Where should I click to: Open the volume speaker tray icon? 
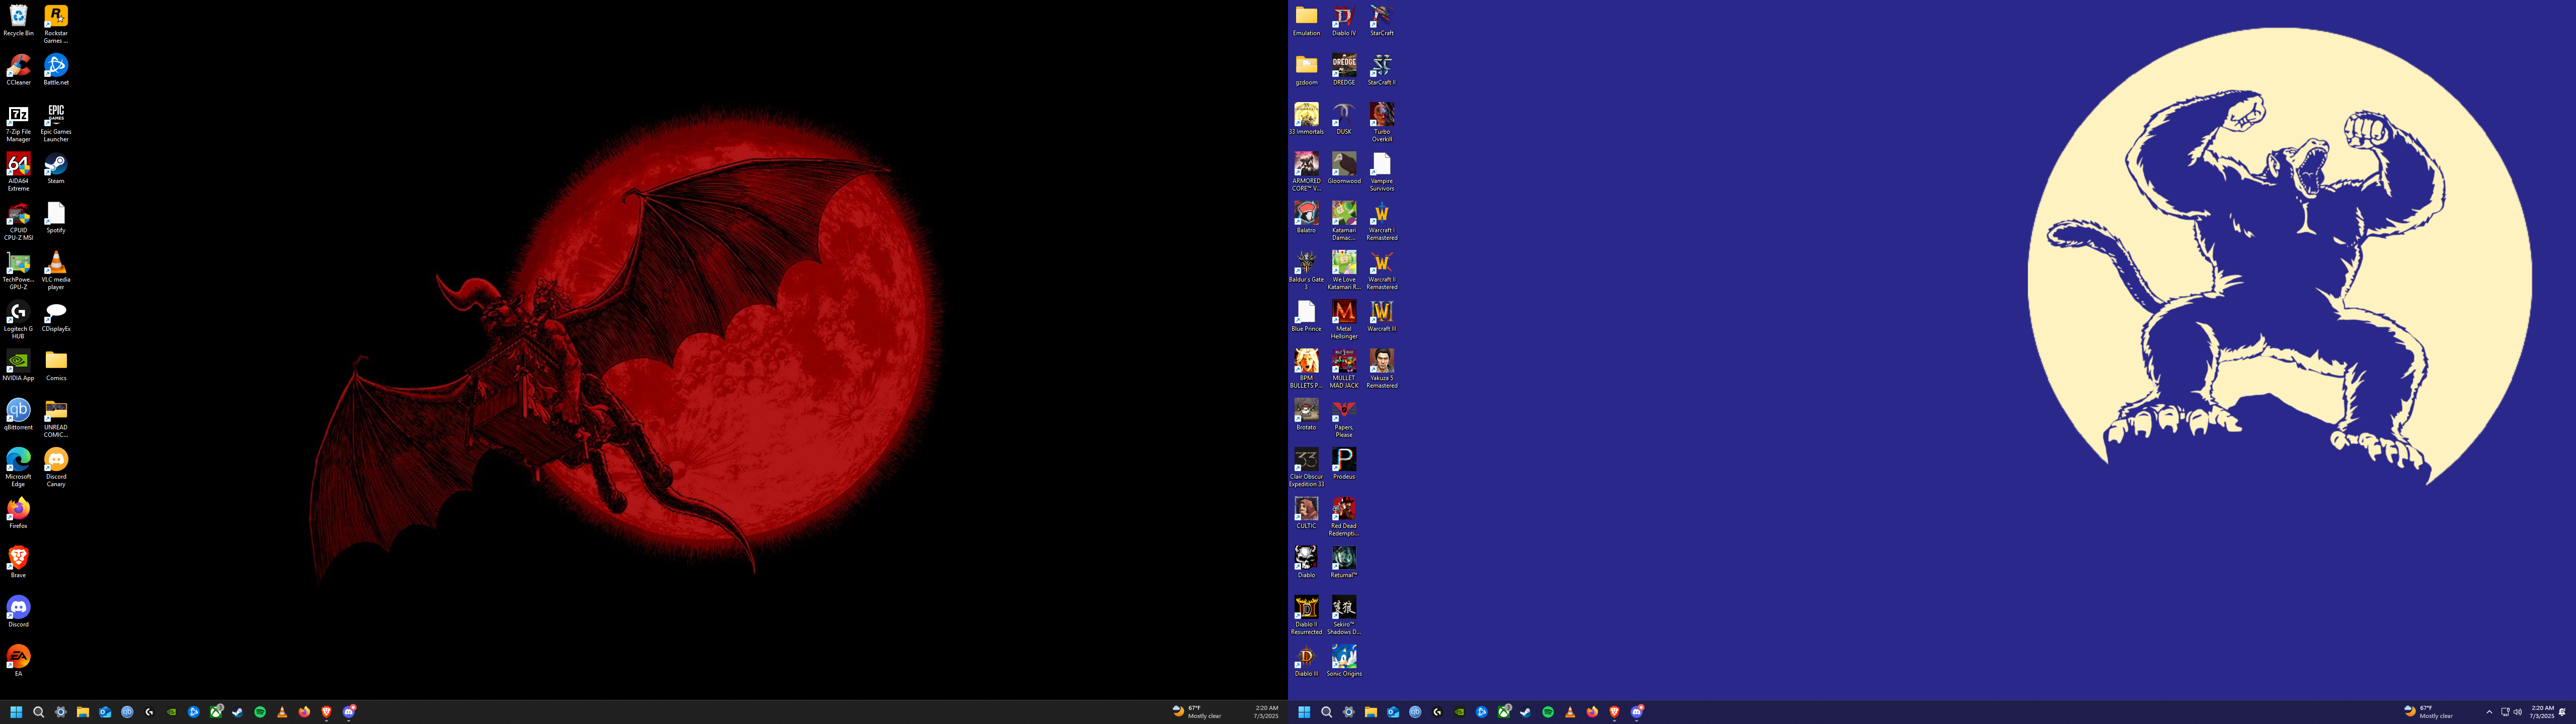2517,712
